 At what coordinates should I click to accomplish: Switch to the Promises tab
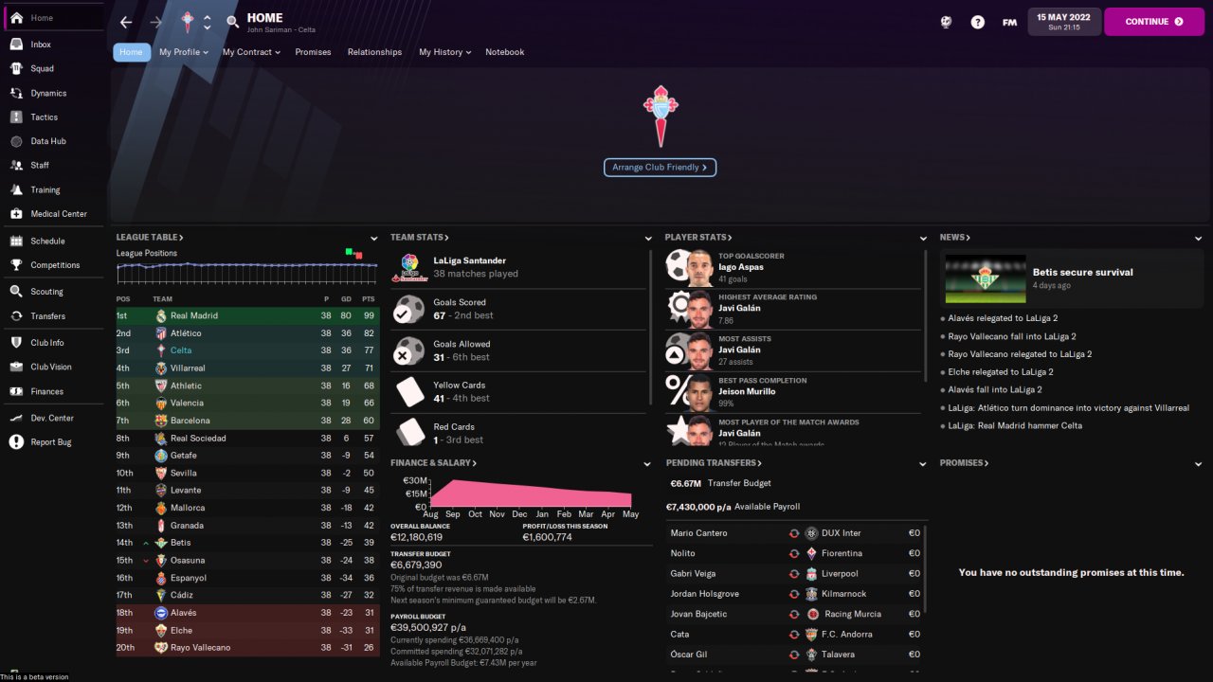click(313, 52)
